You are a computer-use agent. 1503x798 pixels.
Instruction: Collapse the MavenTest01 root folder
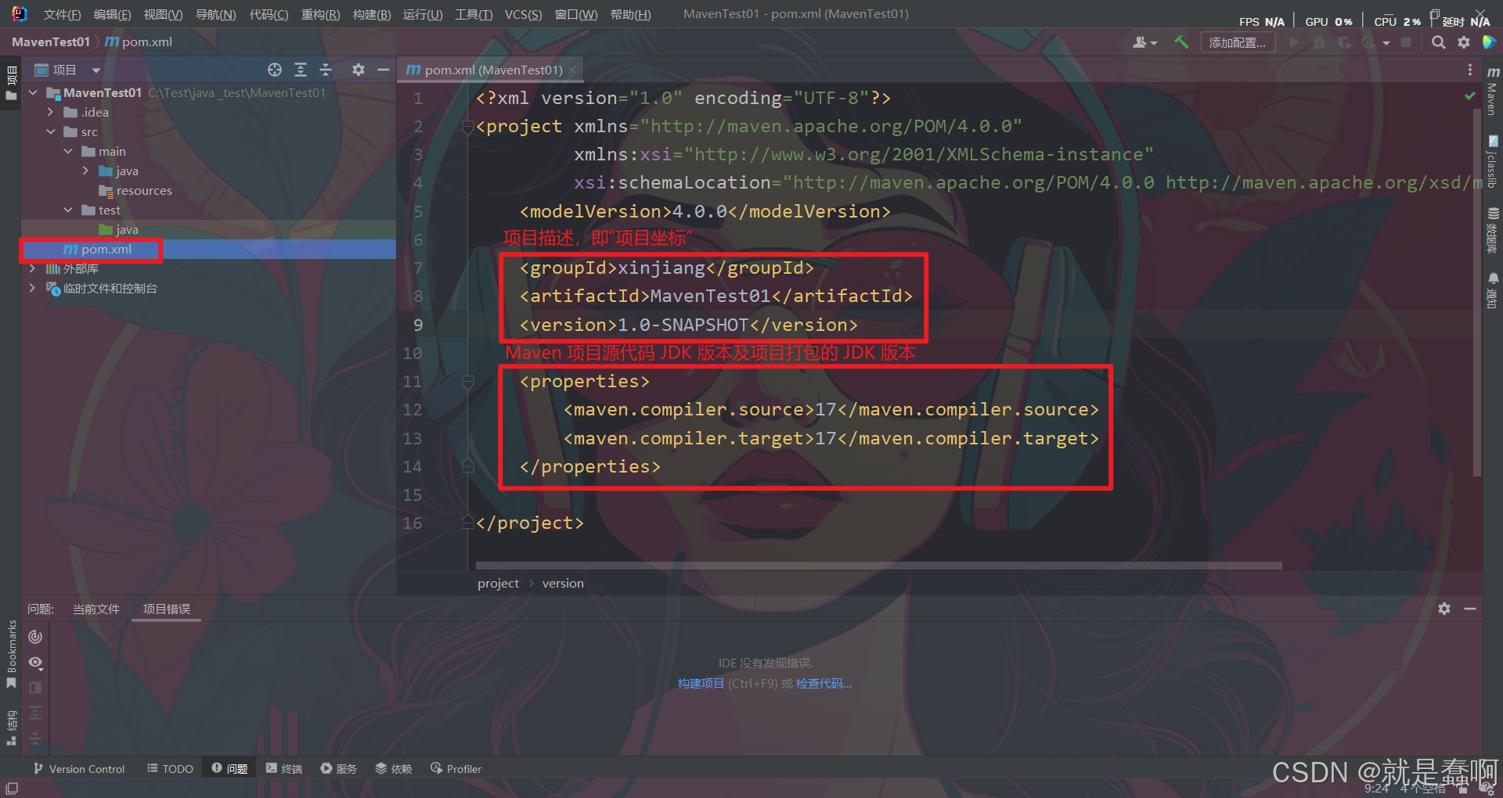click(x=33, y=92)
